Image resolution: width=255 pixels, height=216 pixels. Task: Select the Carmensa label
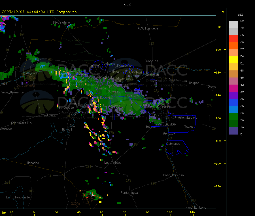pos(173,144)
